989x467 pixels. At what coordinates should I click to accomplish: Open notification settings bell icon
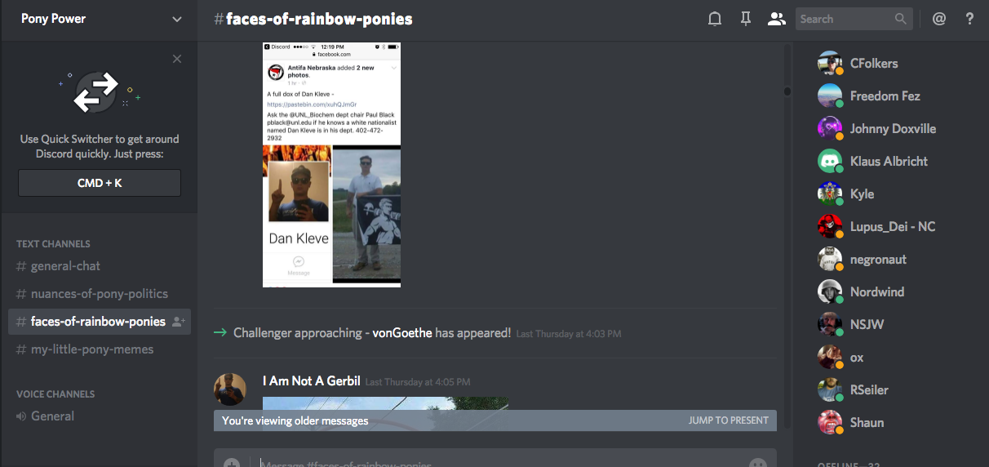(715, 19)
